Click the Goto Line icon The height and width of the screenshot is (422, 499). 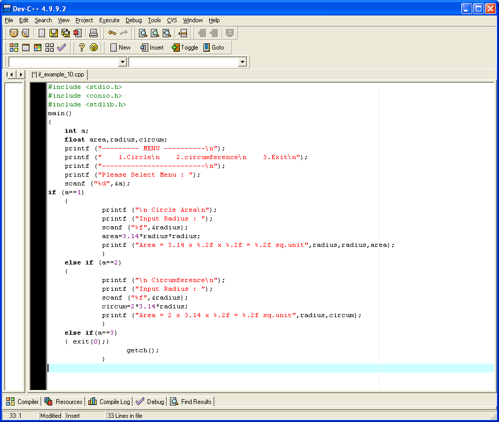183,33
